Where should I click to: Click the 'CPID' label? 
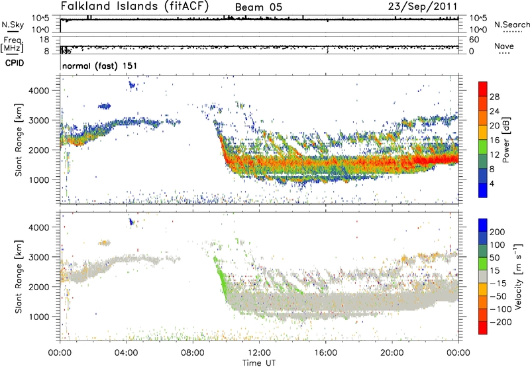[x=15, y=63]
